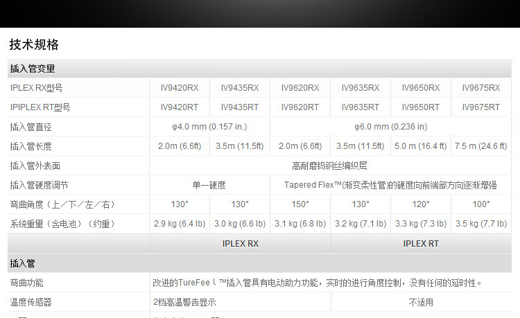Click the 插入管外表面 row label

click(x=35, y=166)
